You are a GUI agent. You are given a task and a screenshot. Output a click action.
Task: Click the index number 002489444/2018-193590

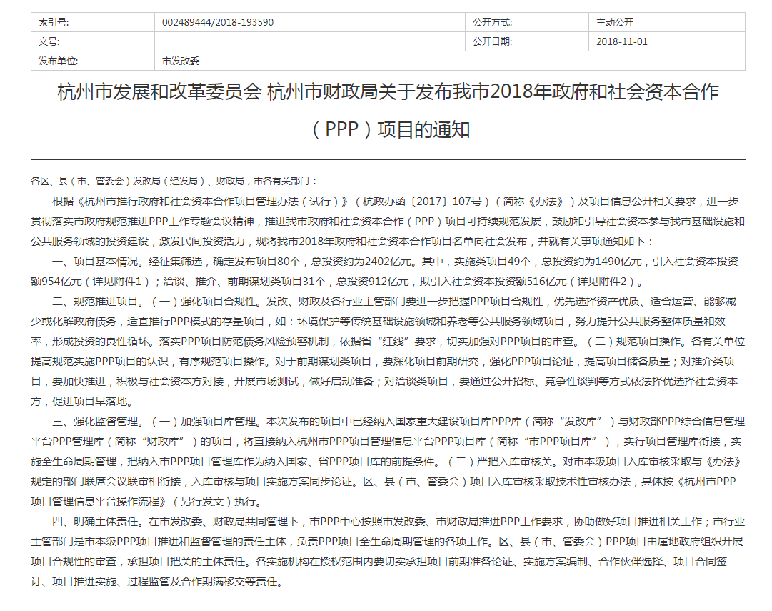pos(218,22)
